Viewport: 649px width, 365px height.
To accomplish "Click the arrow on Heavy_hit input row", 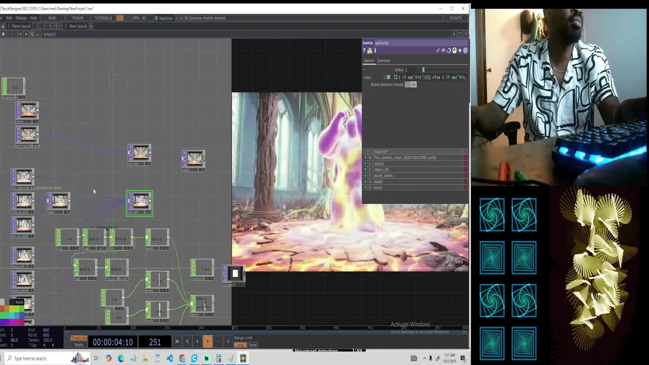I will point(366,170).
